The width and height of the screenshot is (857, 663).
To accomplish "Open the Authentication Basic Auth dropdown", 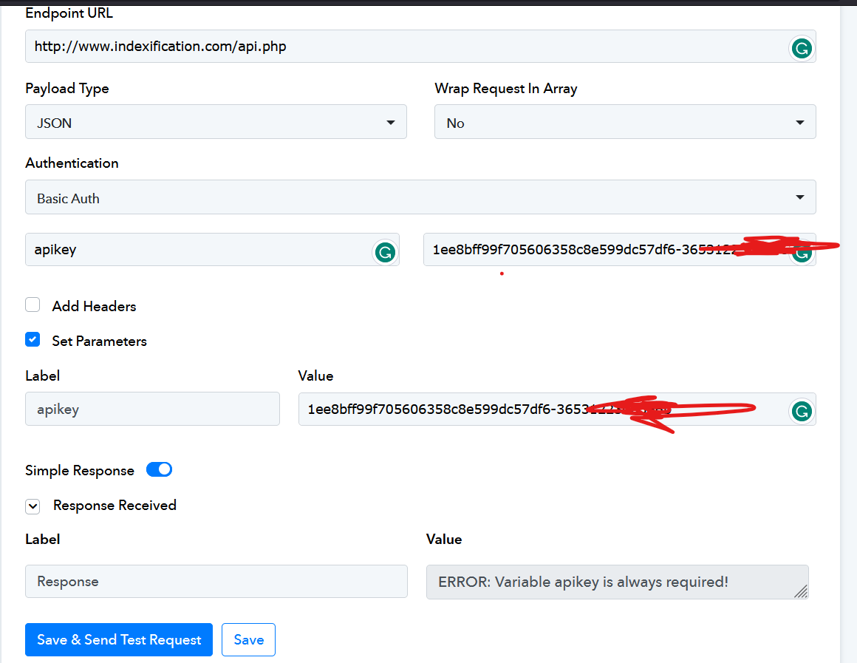I will point(420,197).
